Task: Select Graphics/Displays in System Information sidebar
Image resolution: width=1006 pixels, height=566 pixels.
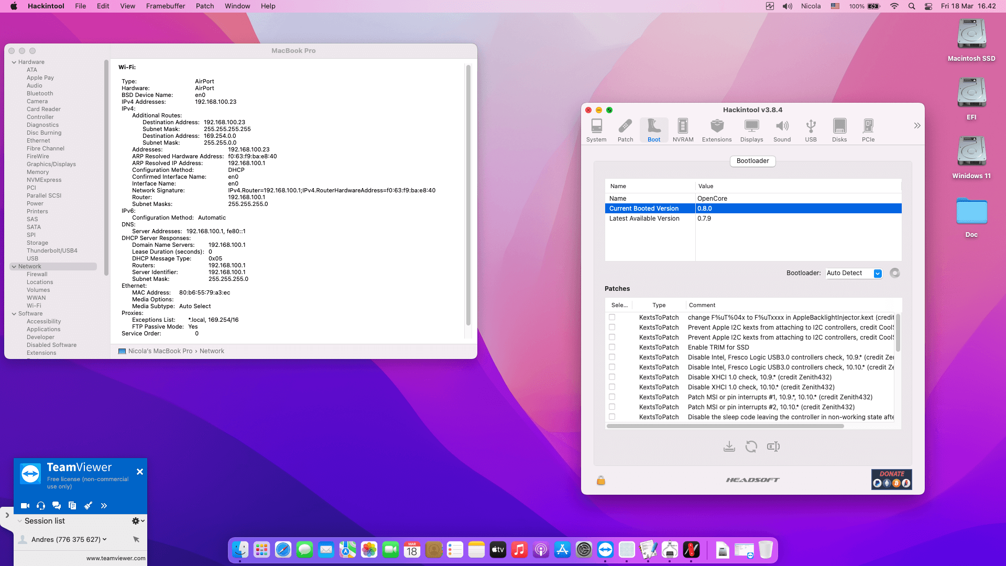Action: (51, 165)
